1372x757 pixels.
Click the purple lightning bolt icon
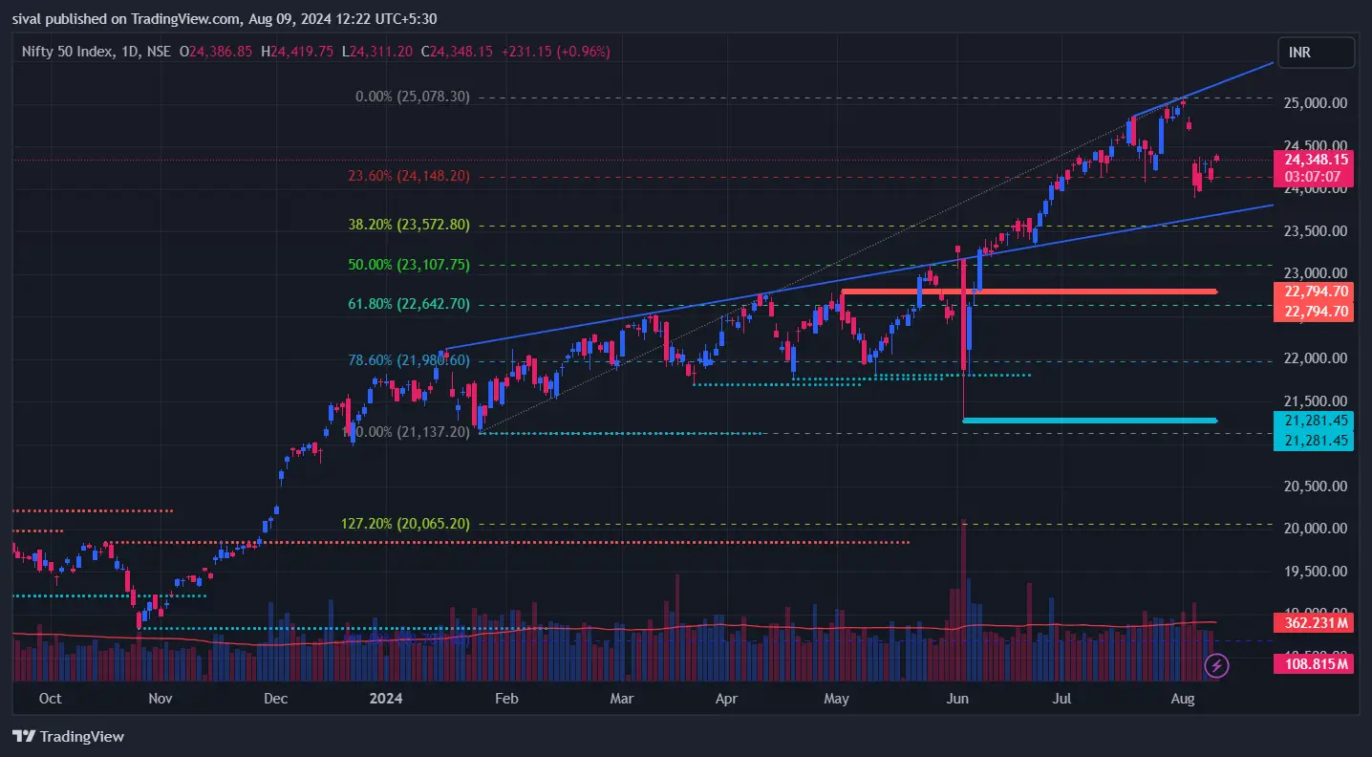click(1216, 664)
